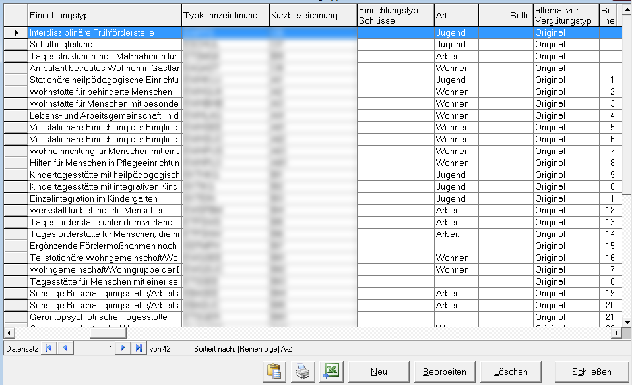The height and width of the screenshot is (386, 632).
Task: Select Werkstatt für behinderte Menschen entry
Action: 104,210
